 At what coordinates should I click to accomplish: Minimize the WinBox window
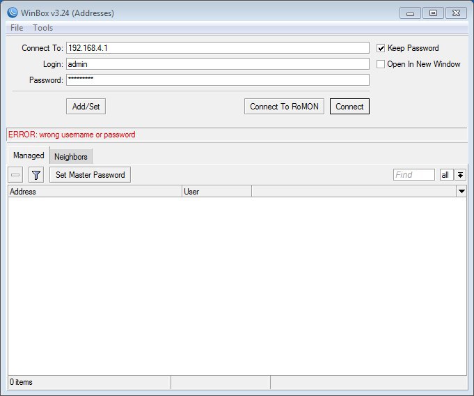(x=410, y=13)
